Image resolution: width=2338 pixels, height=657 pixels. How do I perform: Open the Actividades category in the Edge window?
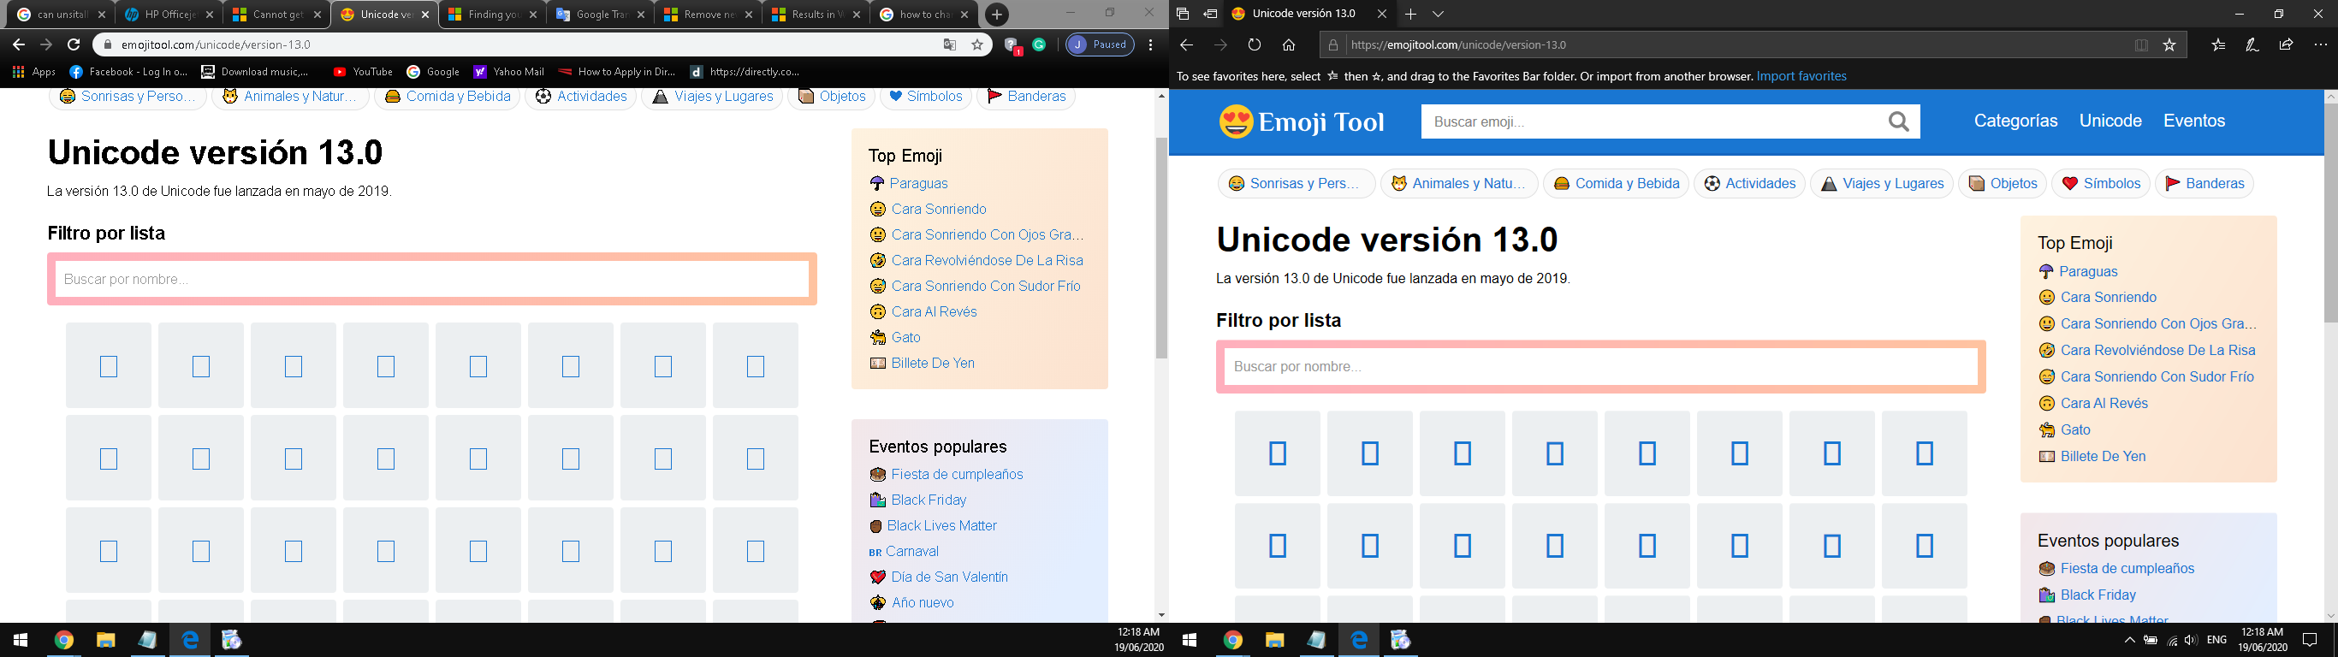click(1749, 183)
